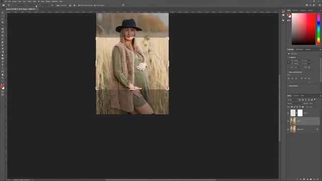Switch to the Swatches tab
Image resolution: width=322 pixels, height=181 pixels.
click(295, 10)
